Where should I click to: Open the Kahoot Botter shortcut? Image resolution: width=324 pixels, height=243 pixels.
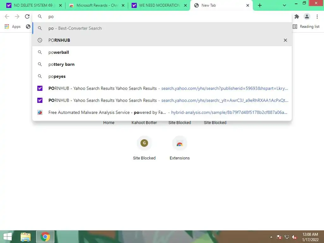pos(144,122)
